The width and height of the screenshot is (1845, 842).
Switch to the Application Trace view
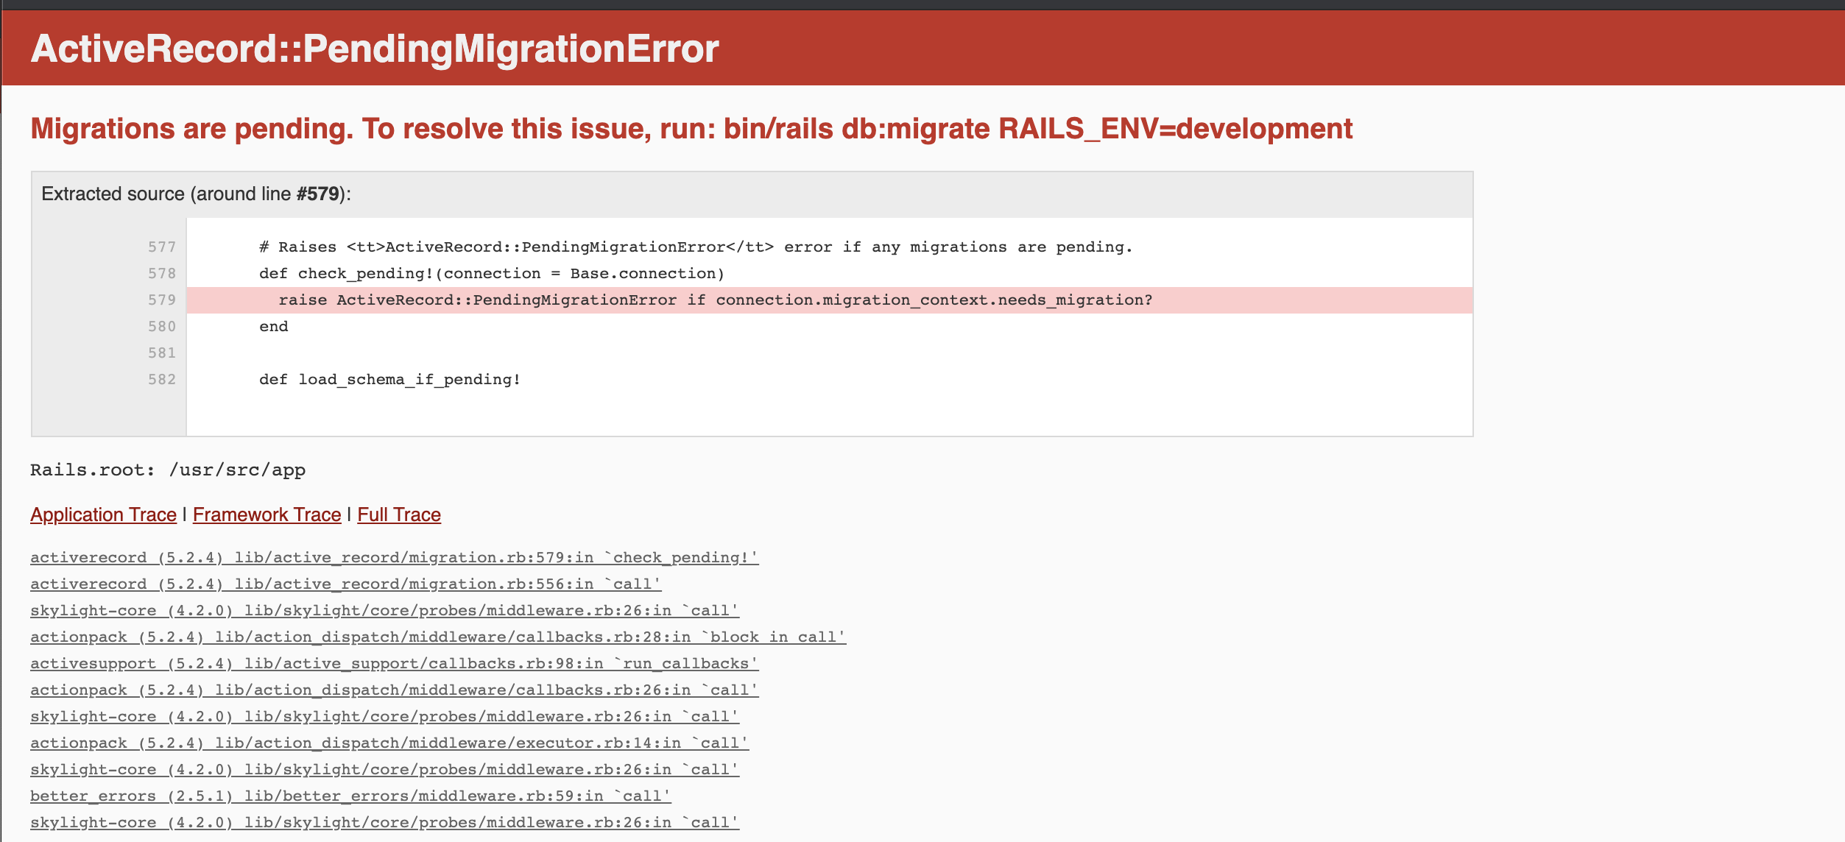[x=102, y=514]
